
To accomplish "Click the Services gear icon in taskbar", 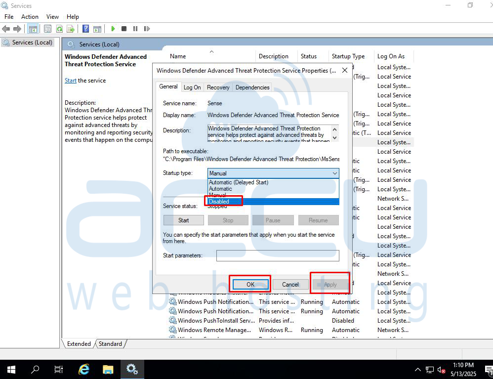I will [x=132, y=369].
